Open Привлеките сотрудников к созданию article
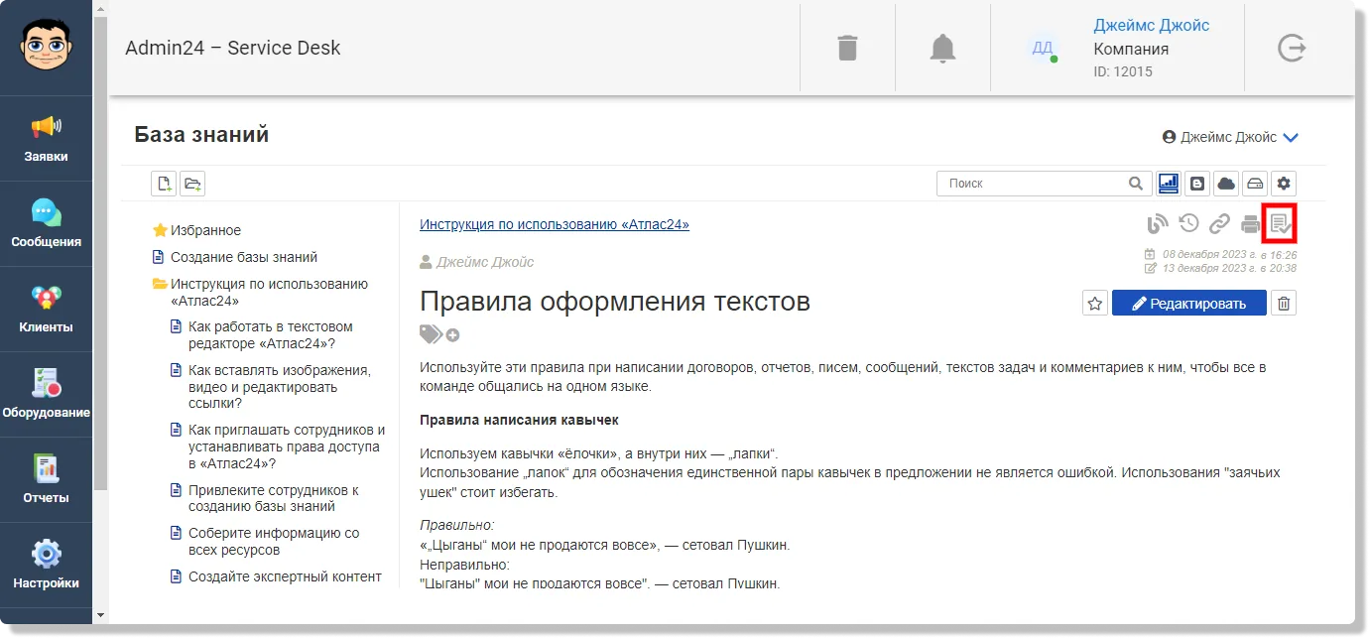Viewport: 1369px width, 638px height. (x=274, y=498)
